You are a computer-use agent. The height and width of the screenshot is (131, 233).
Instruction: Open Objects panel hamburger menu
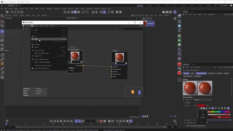183,15
